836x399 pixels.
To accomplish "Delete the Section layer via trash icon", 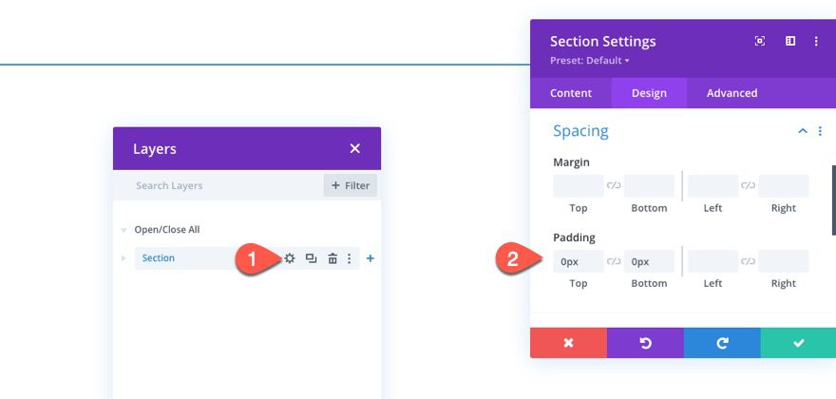I will pyautogui.click(x=332, y=258).
